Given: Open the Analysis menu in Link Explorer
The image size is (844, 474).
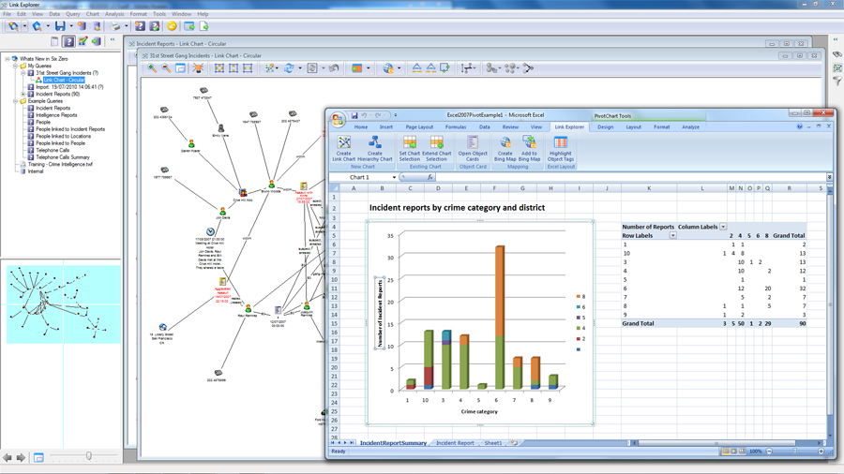Looking at the screenshot, I should (114, 14).
